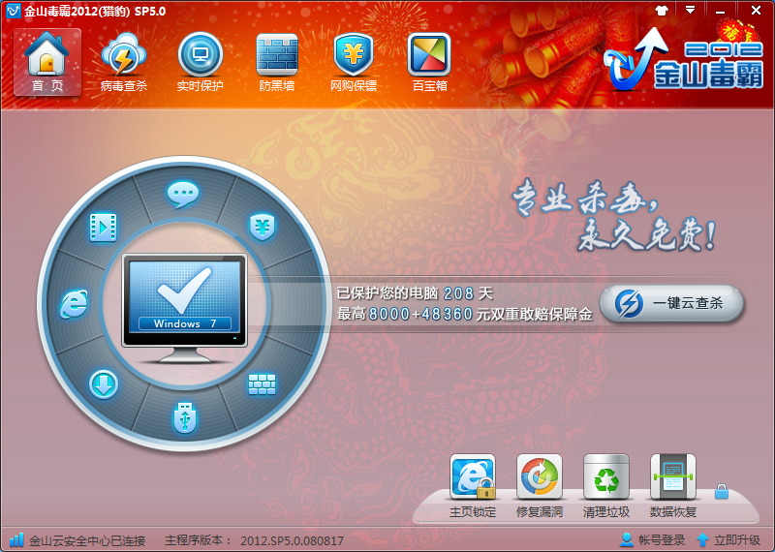Click the keyboard protection ring icon
This screenshot has height=552, width=775.
pyautogui.click(x=263, y=384)
